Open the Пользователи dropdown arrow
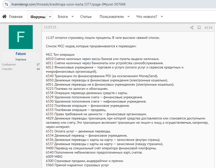The image size is (216, 168). click(x=128, y=17)
